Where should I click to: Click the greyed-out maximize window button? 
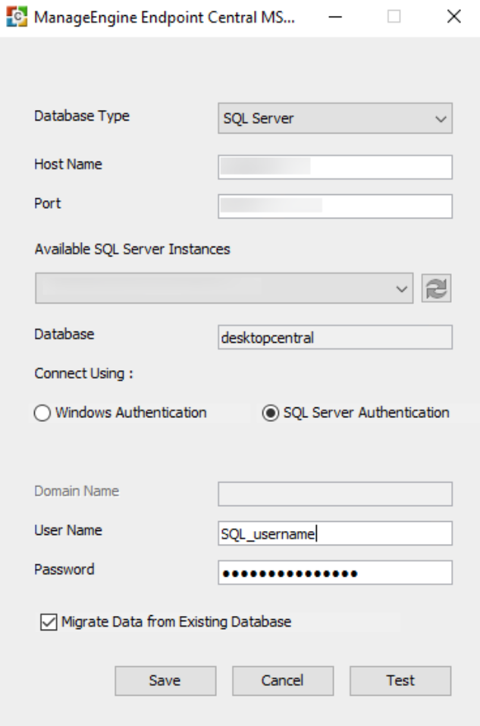394,18
